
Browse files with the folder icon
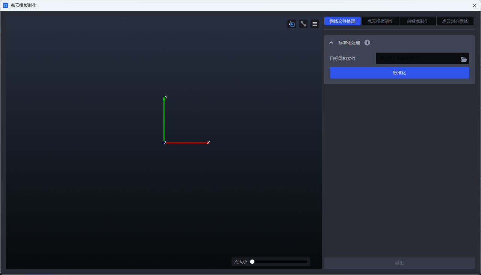464,59
